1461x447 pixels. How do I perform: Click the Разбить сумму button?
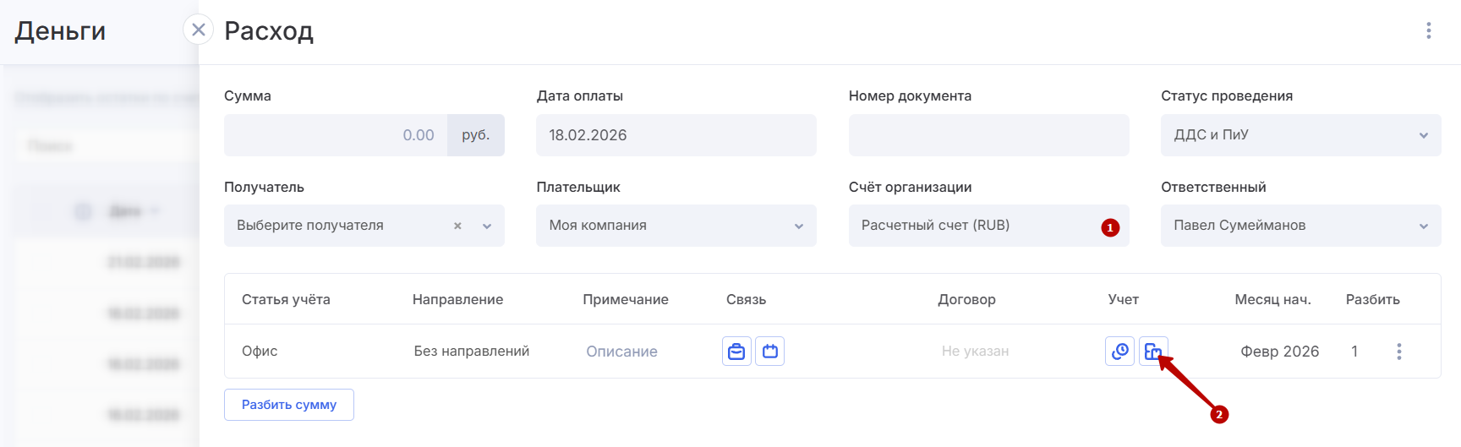coord(289,405)
